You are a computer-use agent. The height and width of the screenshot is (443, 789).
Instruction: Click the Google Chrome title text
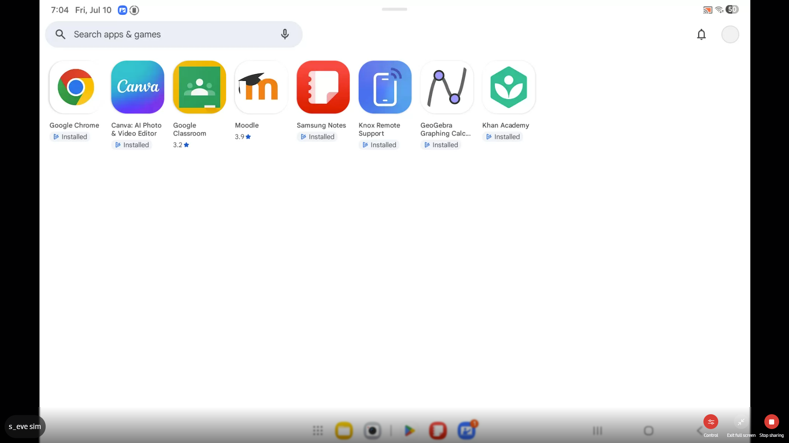74,125
